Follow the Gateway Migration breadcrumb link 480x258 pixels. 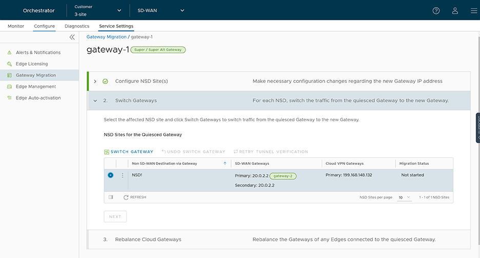[x=106, y=37]
